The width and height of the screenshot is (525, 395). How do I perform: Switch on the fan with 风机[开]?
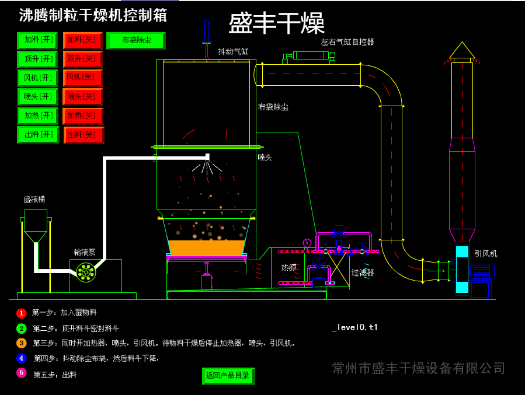point(38,78)
